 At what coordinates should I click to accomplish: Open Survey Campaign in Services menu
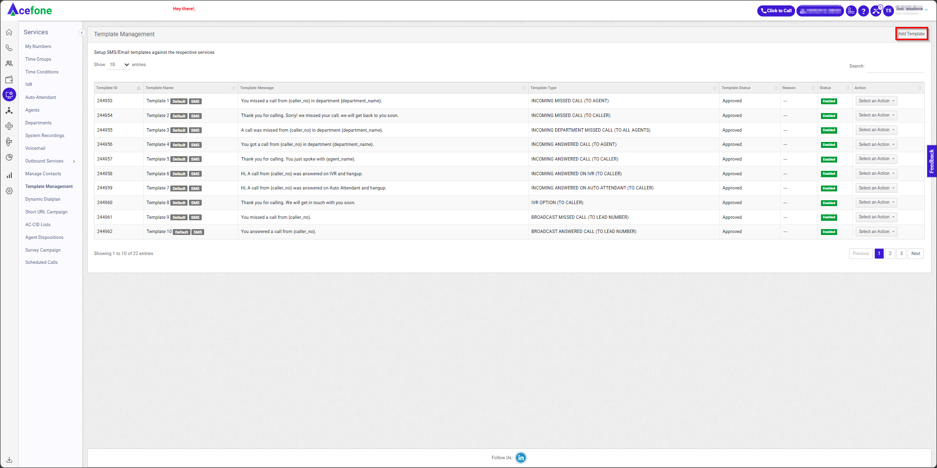43,250
